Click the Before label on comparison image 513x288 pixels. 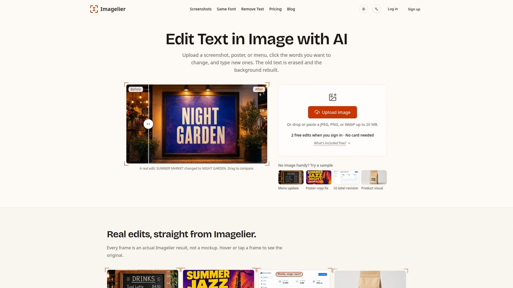[x=135, y=89]
